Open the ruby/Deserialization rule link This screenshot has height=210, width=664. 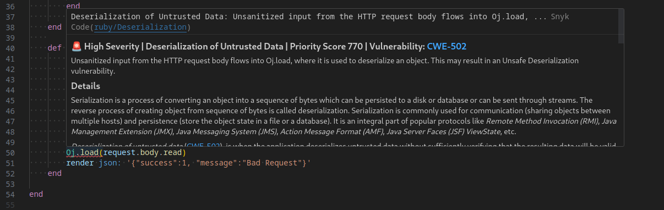[x=139, y=27]
